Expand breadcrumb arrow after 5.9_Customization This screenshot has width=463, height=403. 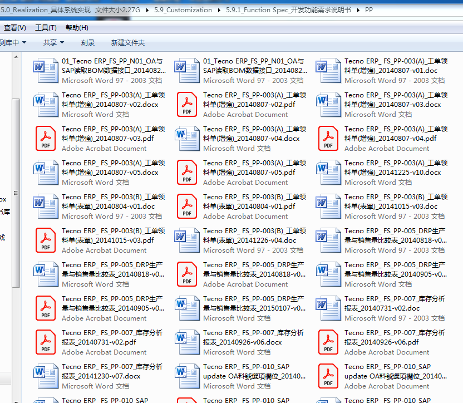219,11
